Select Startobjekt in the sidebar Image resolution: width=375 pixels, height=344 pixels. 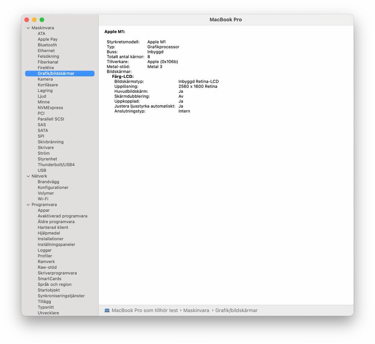(x=48, y=290)
